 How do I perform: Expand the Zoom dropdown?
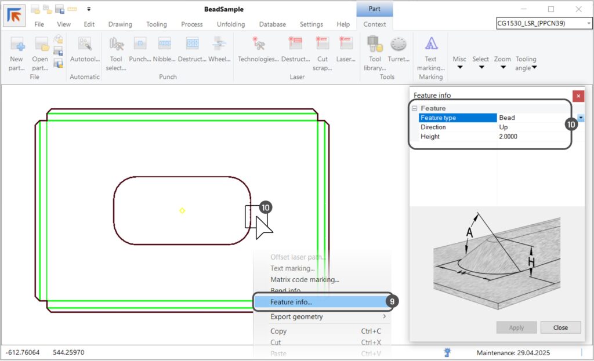[x=502, y=63]
